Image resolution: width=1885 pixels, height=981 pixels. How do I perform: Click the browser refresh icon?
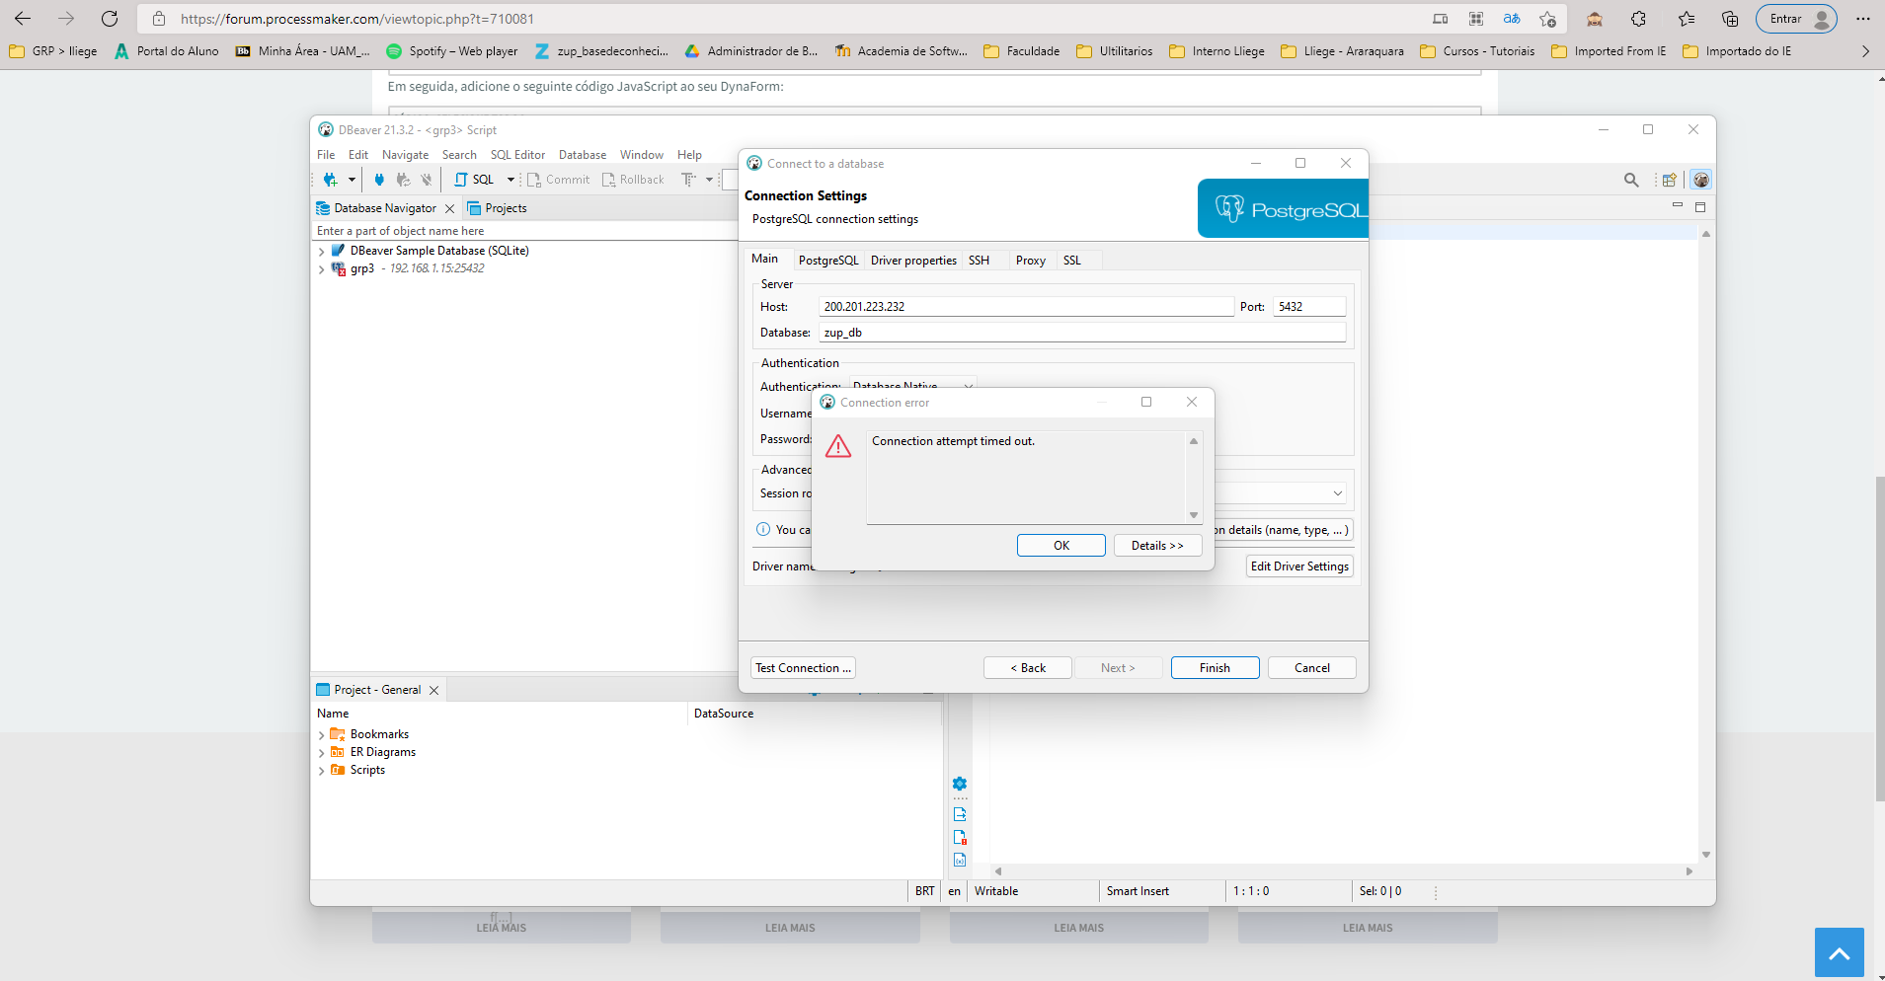click(110, 19)
